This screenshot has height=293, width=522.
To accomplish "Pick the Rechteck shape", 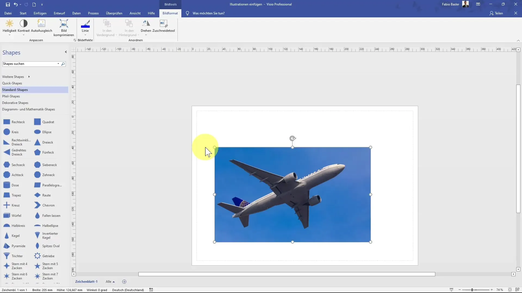I will [x=14, y=122].
